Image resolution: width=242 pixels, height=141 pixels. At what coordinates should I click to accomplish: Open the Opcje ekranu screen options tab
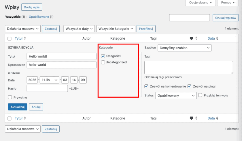[x=200, y=3]
